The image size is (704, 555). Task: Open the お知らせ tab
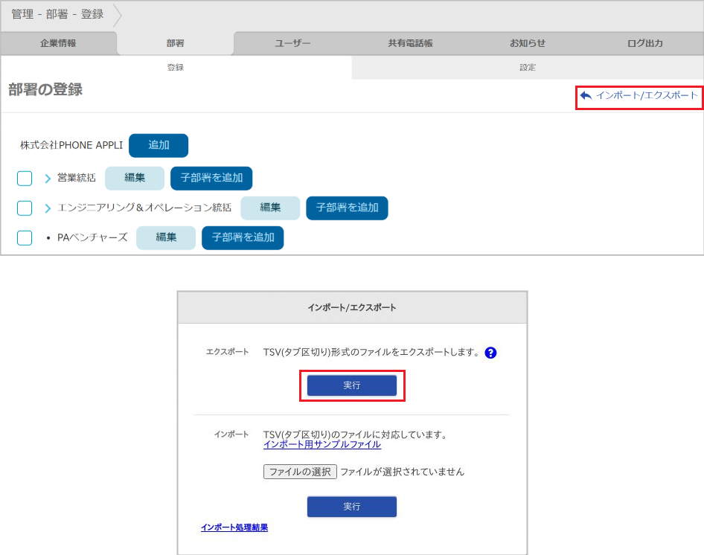pyautogui.click(x=528, y=43)
